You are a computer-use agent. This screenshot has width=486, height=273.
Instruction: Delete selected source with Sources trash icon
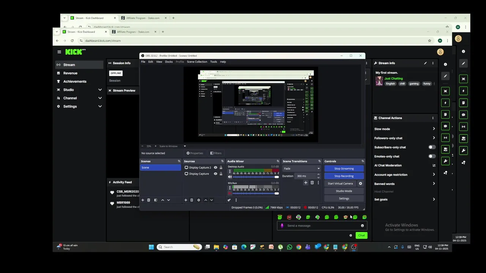pos(192,200)
